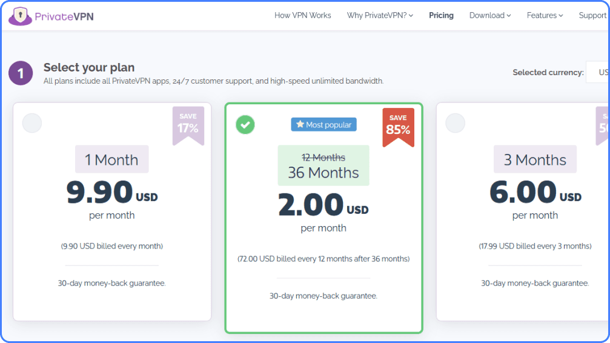Screen dimensions: 610x343
Task: Click the 36 Months plan label
Action: (x=323, y=173)
